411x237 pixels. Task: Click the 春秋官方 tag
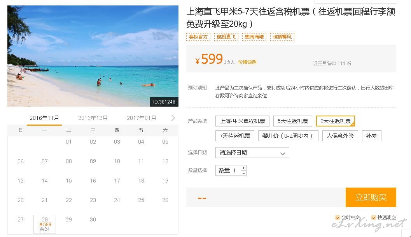(198, 37)
